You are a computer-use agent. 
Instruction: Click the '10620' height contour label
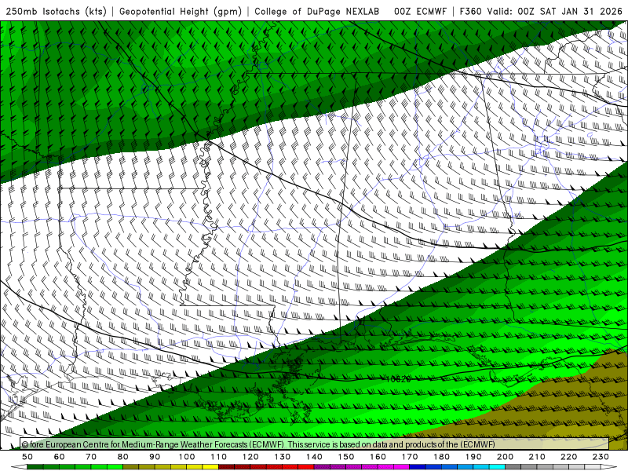[398, 379]
